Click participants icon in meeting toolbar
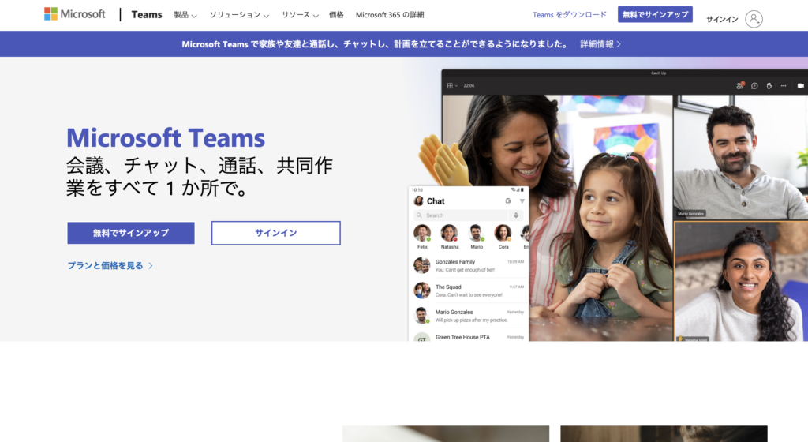 coord(740,85)
